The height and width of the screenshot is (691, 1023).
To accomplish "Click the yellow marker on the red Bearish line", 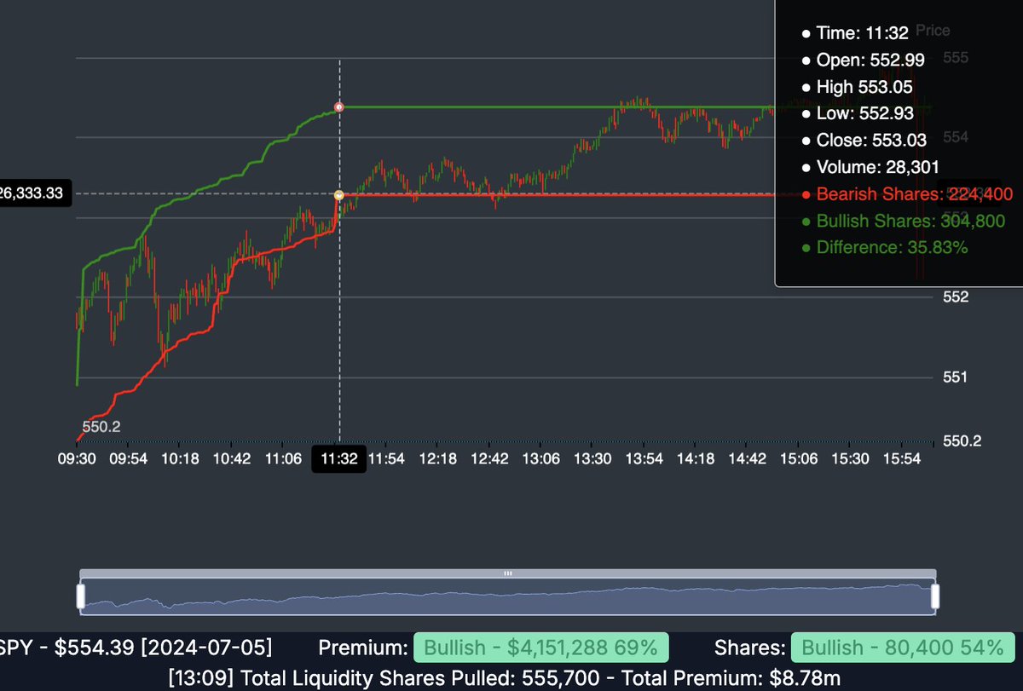I will point(339,194).
